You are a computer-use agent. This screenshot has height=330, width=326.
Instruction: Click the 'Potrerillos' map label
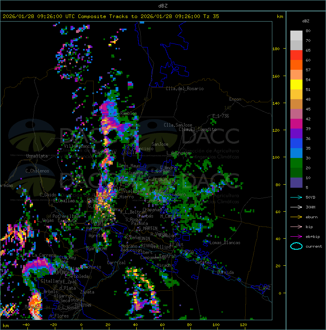click(65, 216)
